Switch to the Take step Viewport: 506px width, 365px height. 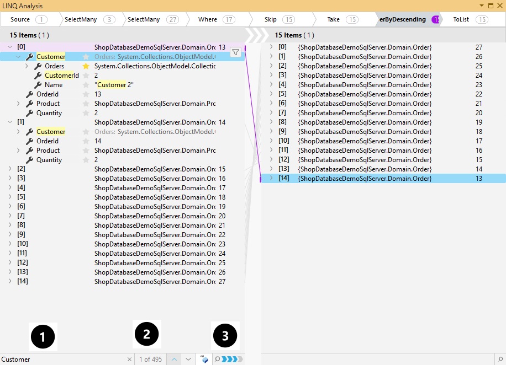pyautogui.click(x=342, y=19)
